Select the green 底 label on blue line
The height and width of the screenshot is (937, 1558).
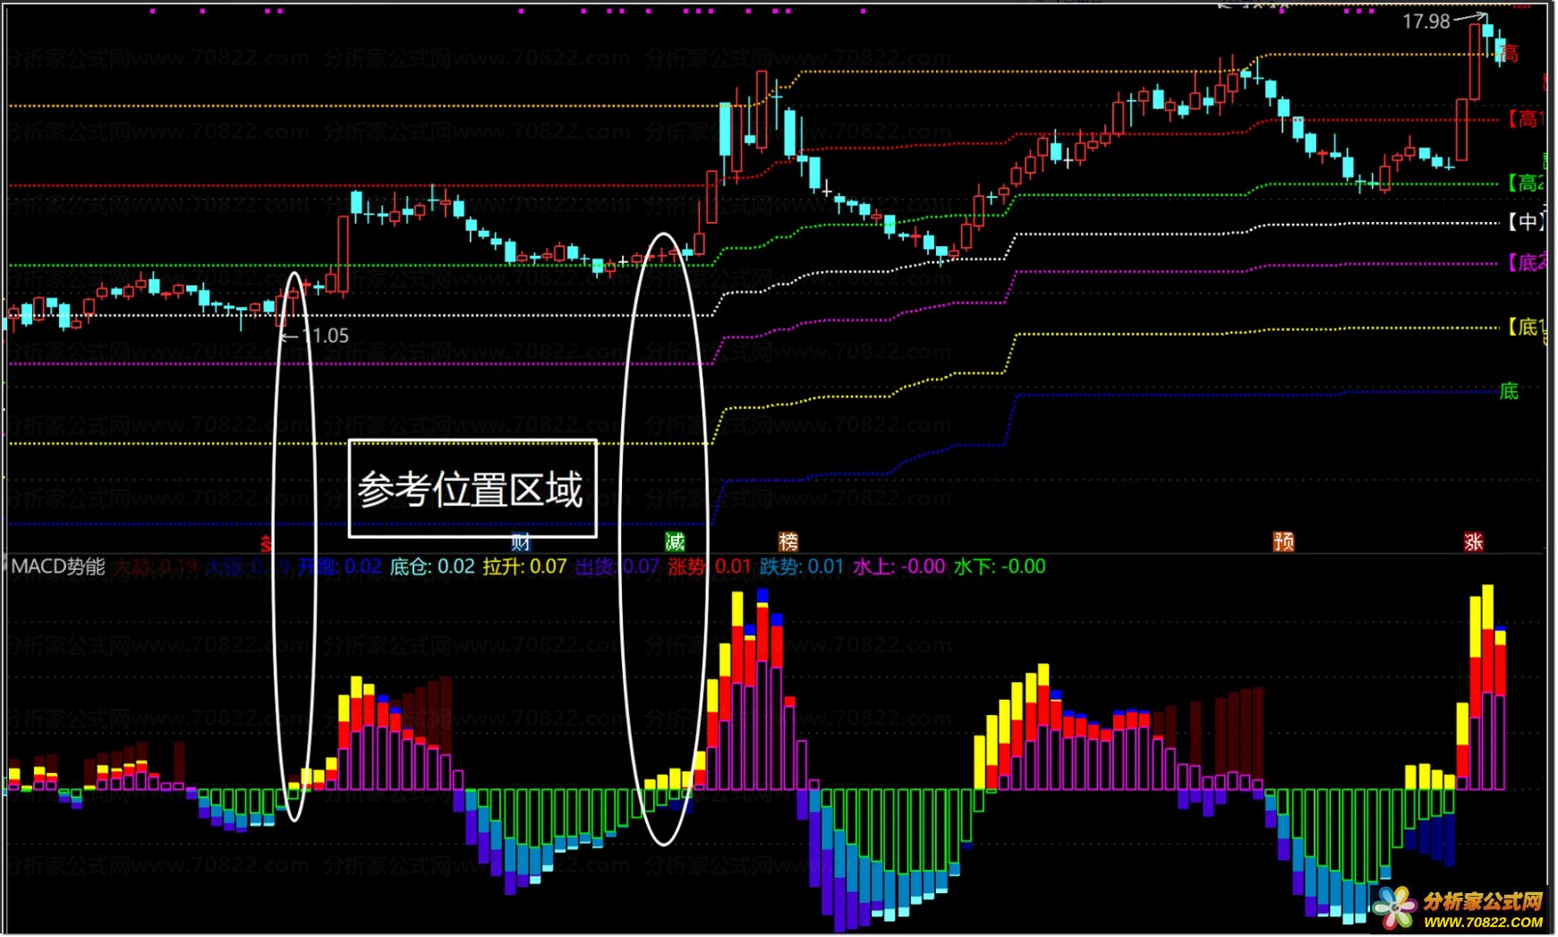pos(1509,391)
